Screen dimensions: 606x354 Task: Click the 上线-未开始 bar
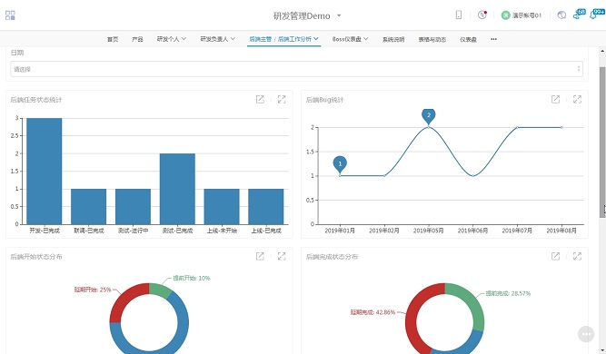click(222, 207)
